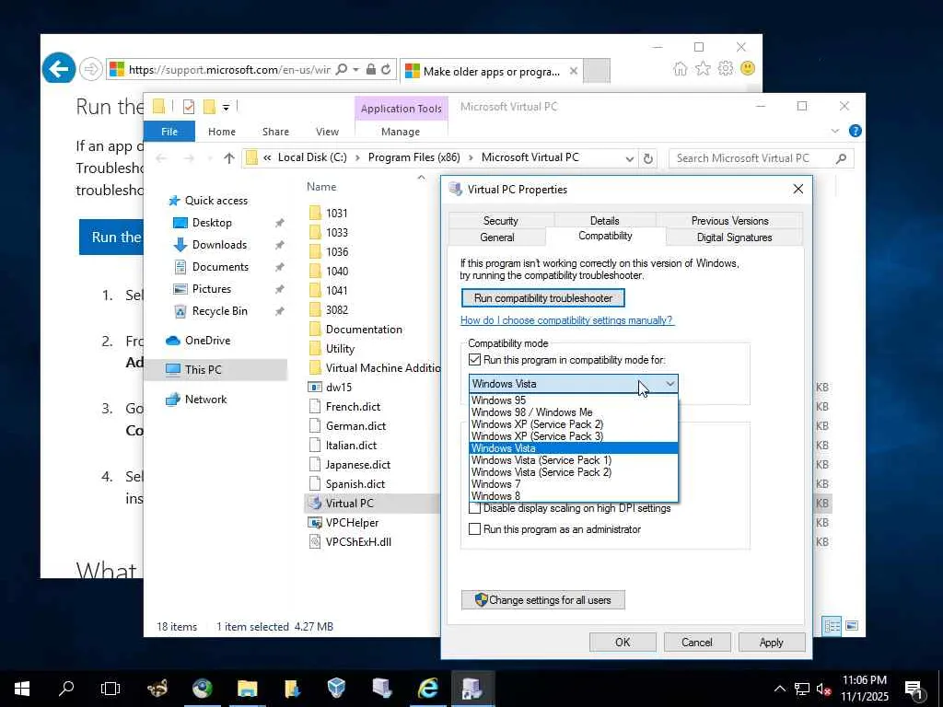The width and height of the screenshot is (943, 707).
Task: Choose Windows 7 in the dropdown list
Action: click(573, 484)
